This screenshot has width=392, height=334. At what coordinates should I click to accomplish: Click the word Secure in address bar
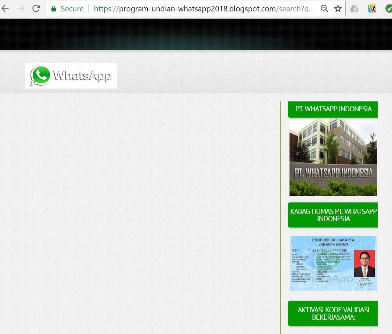tap(72, 9)
